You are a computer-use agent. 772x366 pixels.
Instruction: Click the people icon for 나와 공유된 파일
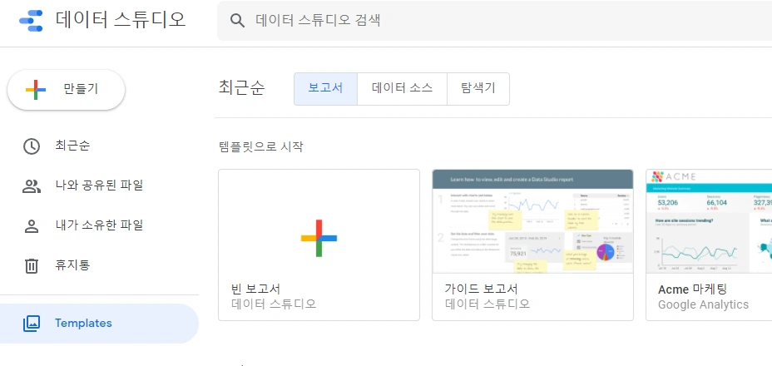click(32, 186)
